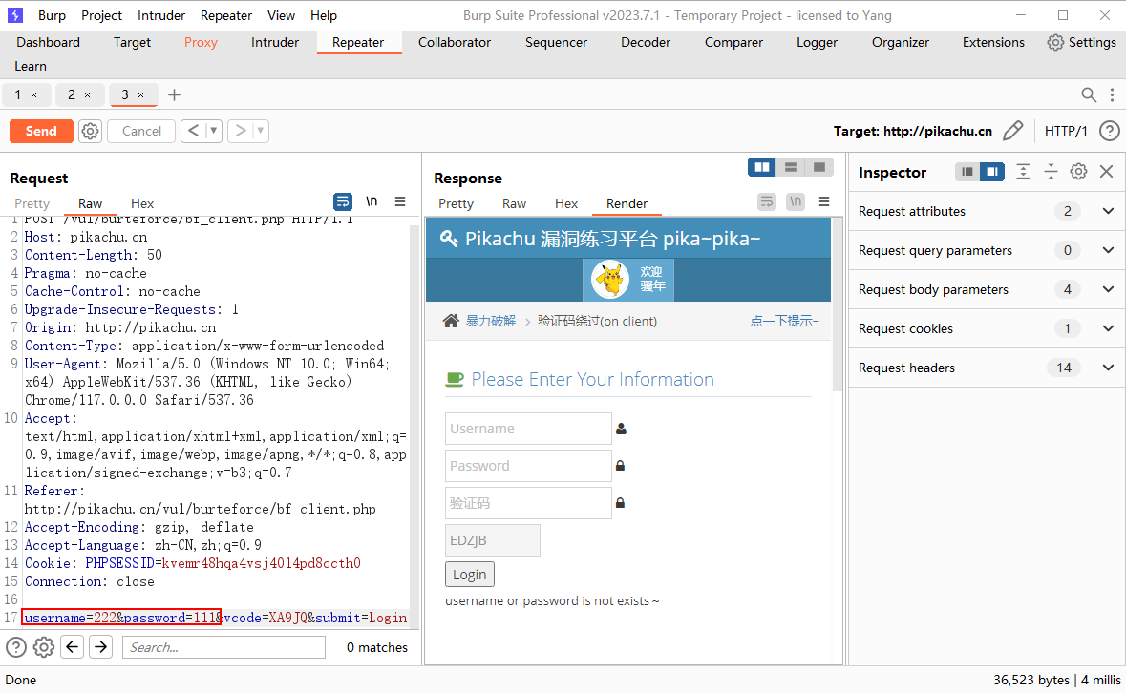Open the Intruder main tab

click(x=275, y=42)
